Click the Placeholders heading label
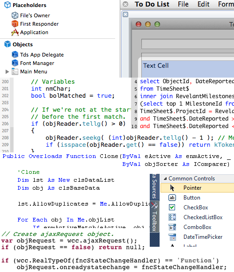234x272 pixels. pyautogui.click(x=29, y=5)
